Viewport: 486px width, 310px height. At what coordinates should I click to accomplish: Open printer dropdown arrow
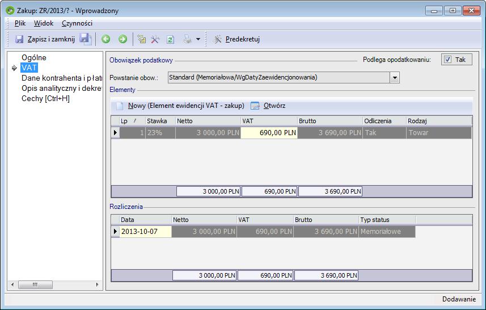click(198, 39)
